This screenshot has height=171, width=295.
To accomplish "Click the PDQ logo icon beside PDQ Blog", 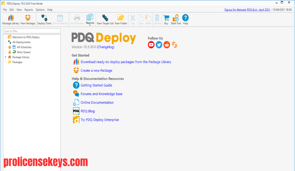I will tap(76, 111).
